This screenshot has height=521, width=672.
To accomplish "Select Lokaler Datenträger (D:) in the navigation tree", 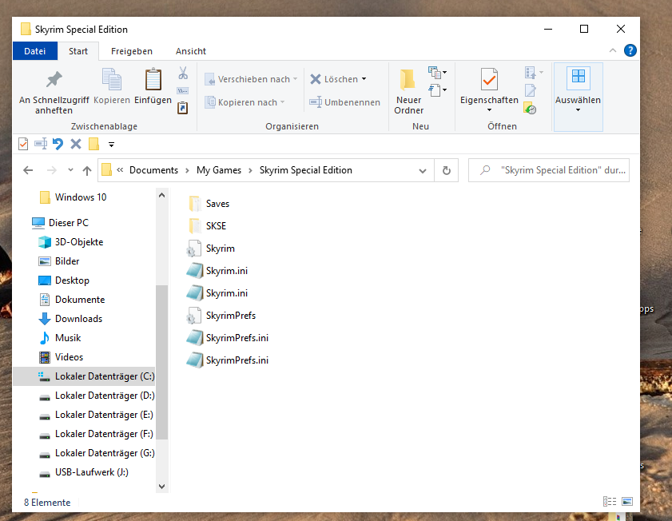I will [x=104, y=396].
